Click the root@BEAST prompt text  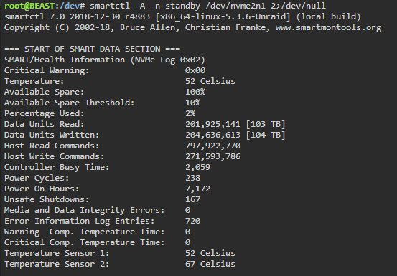tap(29, 6)
